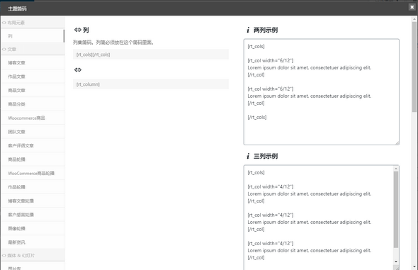Click inside the 两列示例 code textarea
Viewport: 418px width, 270px height.
(x=321, y=92)
